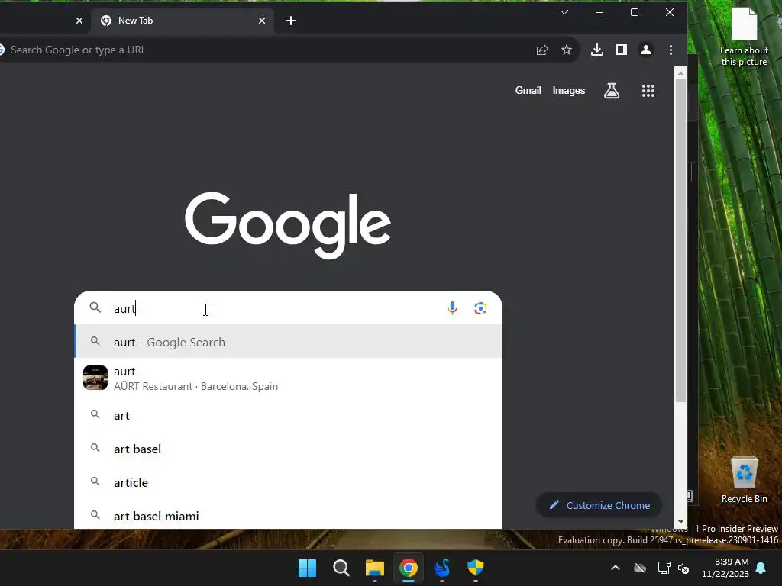Open Google Lens image search icon
Viewport: 782px width, 586px height.
pos(480,308)
